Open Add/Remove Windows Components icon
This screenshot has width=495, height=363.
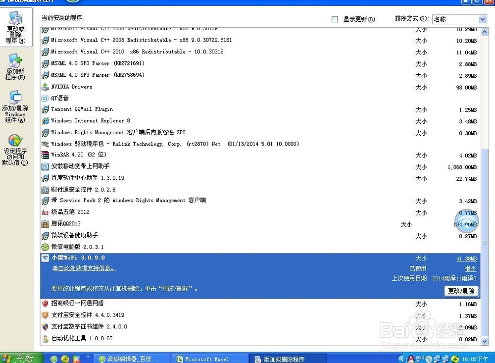(15, 97)
